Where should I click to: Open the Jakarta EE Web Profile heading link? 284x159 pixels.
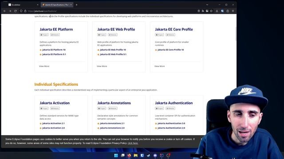pyautogui.click(x=116, y=30)
